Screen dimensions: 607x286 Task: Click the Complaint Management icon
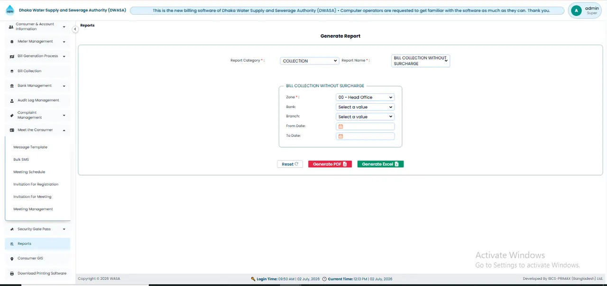pos(12,115)
